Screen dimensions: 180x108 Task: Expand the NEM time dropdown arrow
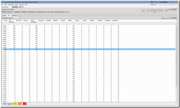[168, 2]
